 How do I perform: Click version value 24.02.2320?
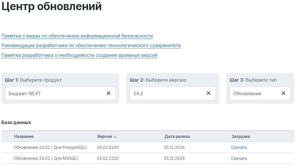(108, 158)
